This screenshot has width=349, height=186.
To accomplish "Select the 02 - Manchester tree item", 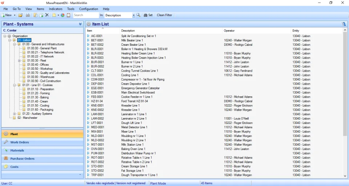I will tap(27, 118).
